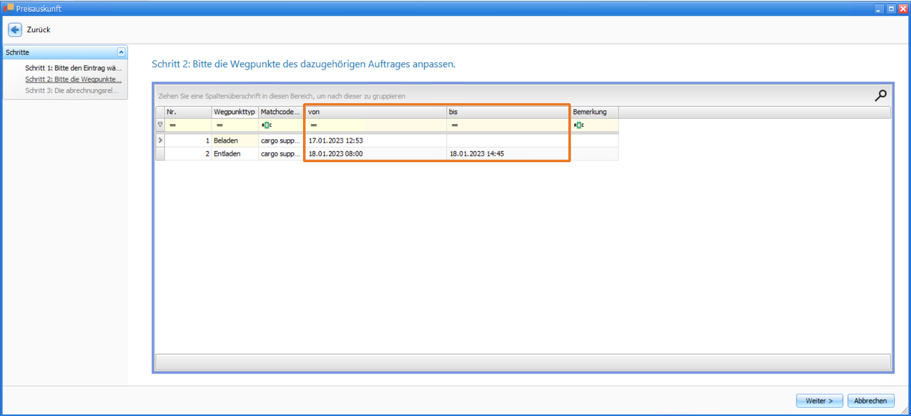Click the filter row funnel icon
This screenshot has width=911, height=416.
pos(160,125)
